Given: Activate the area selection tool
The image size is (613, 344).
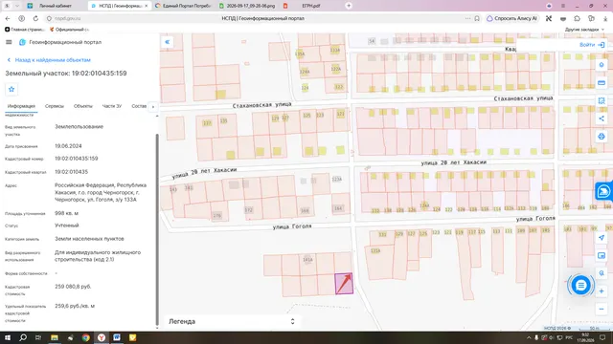Looking at the screenshot, I should click(x=602, y=100).
